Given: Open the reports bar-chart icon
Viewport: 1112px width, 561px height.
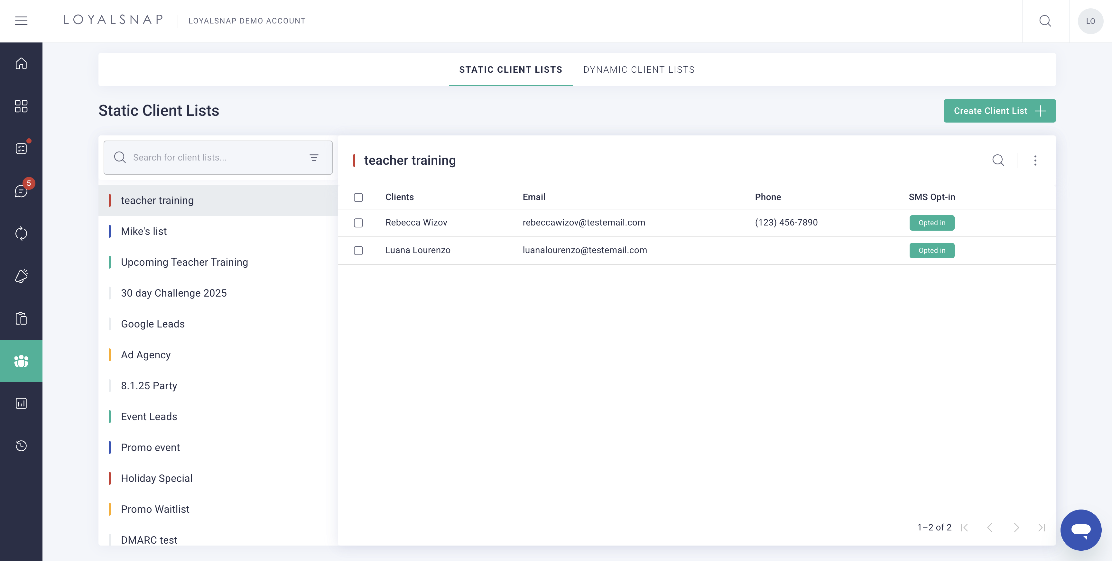Looking at the screenshot, I should 21,403.
